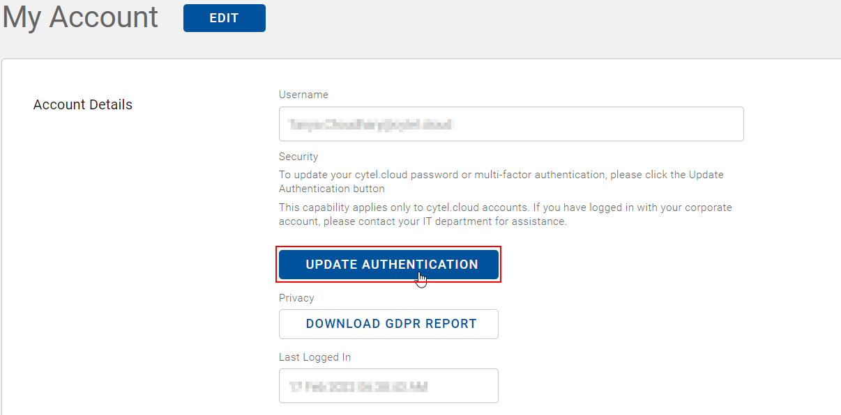Click the Username field label
The width and height of the screenshot is (841, 415).
(x=303, y=94)
